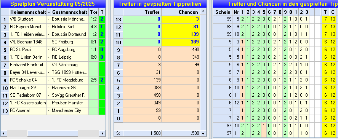Viewport: 338px width, 139px height.
Task: Select row header 13 in Treffer table
Action: (119, 19)
